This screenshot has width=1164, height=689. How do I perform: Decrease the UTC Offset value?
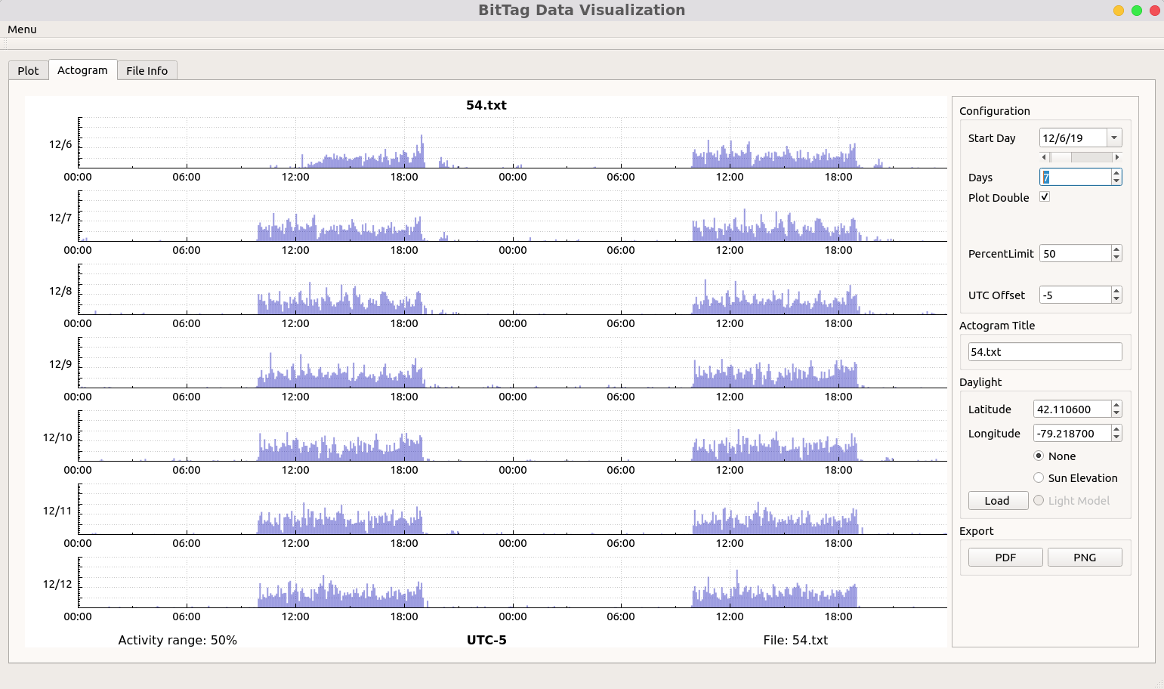1116,299
